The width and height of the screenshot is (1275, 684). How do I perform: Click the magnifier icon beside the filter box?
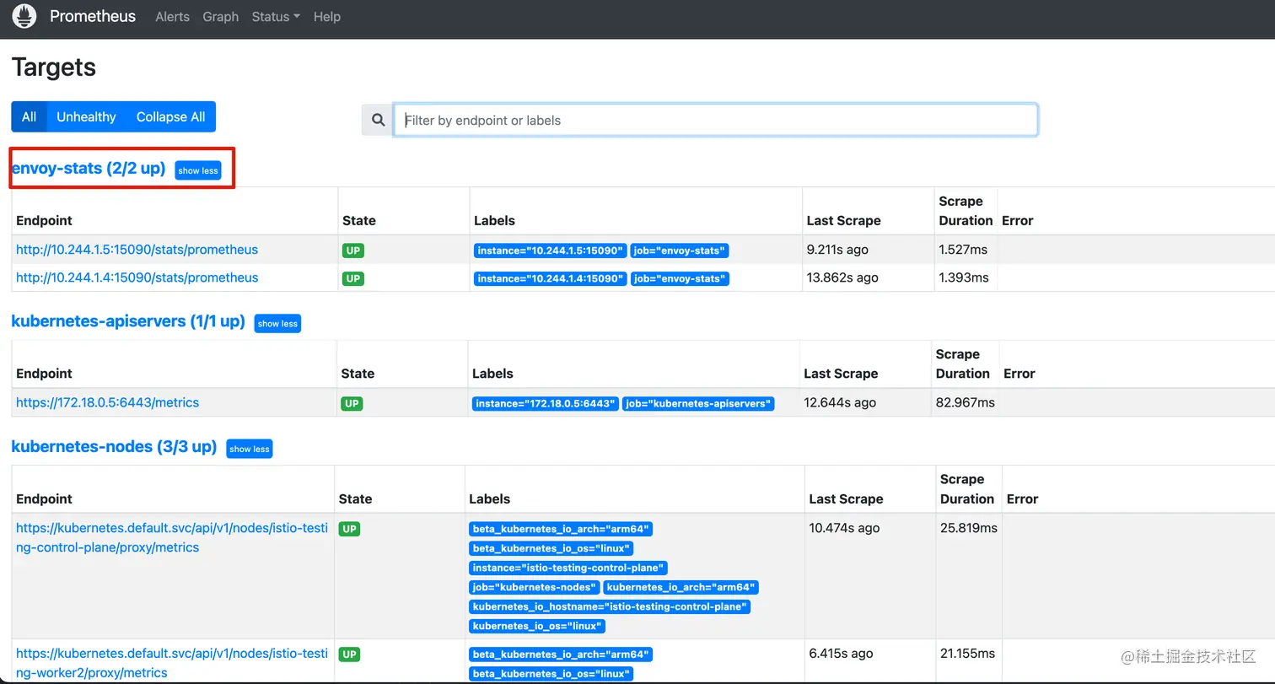coord(378,120)
